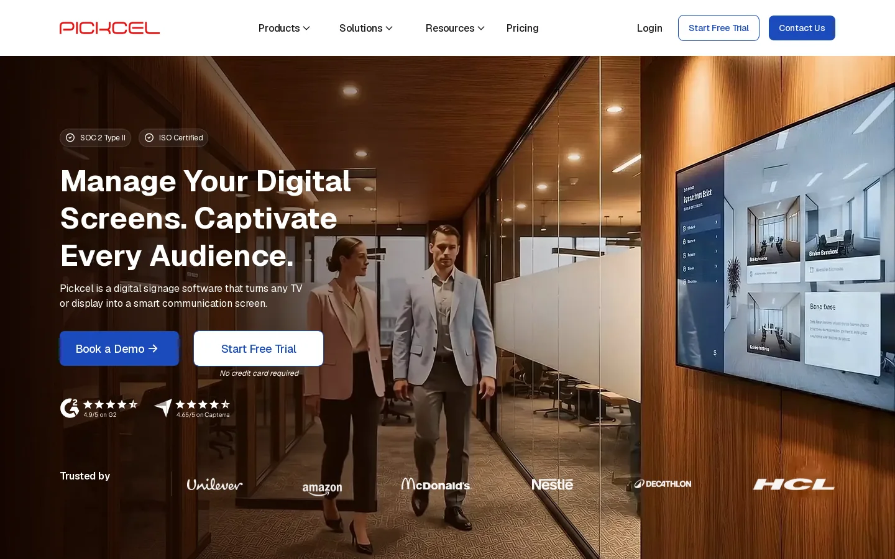Open the Solutions menu
The image size is (895, 559).
366,28
